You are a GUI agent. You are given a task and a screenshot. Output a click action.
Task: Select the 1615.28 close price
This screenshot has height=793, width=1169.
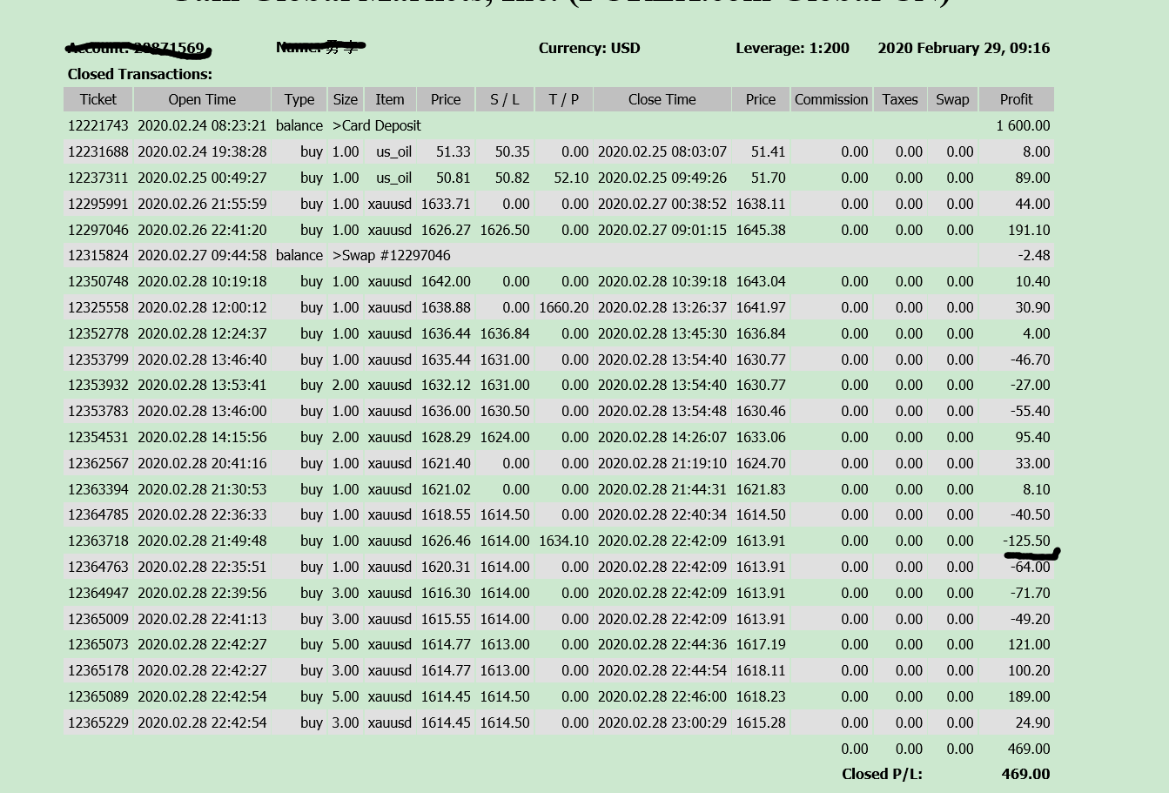pyautogui.click(x=761, y=722)
